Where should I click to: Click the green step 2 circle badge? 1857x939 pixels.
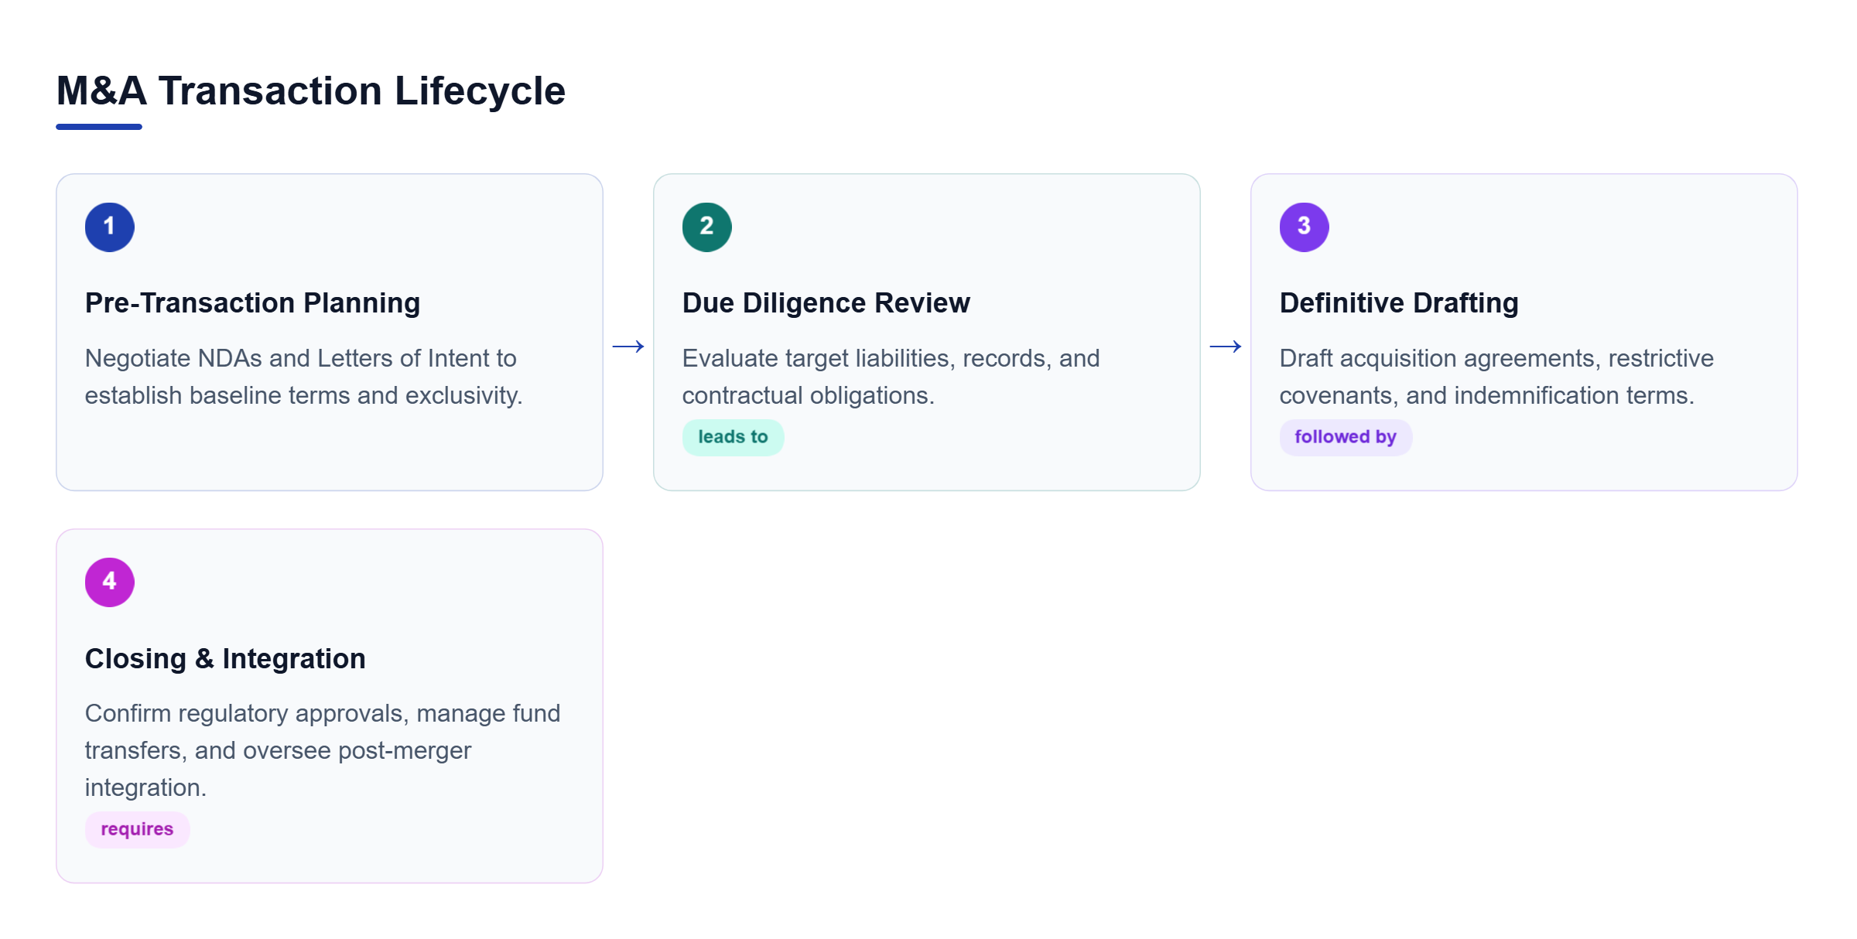[707, 227]
